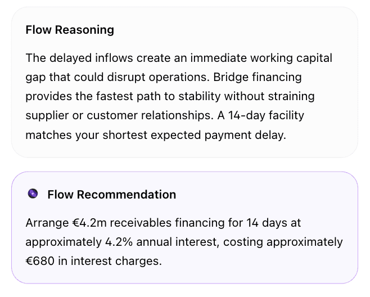Click the 'disrupt operations' phrase
The image size is (370, 297).
point(159,78)
